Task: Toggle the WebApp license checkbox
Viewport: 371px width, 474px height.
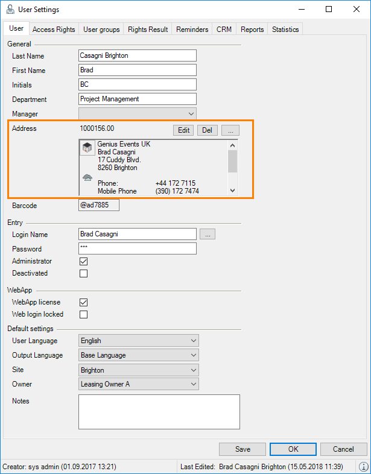Action: (x=84, y=302)
